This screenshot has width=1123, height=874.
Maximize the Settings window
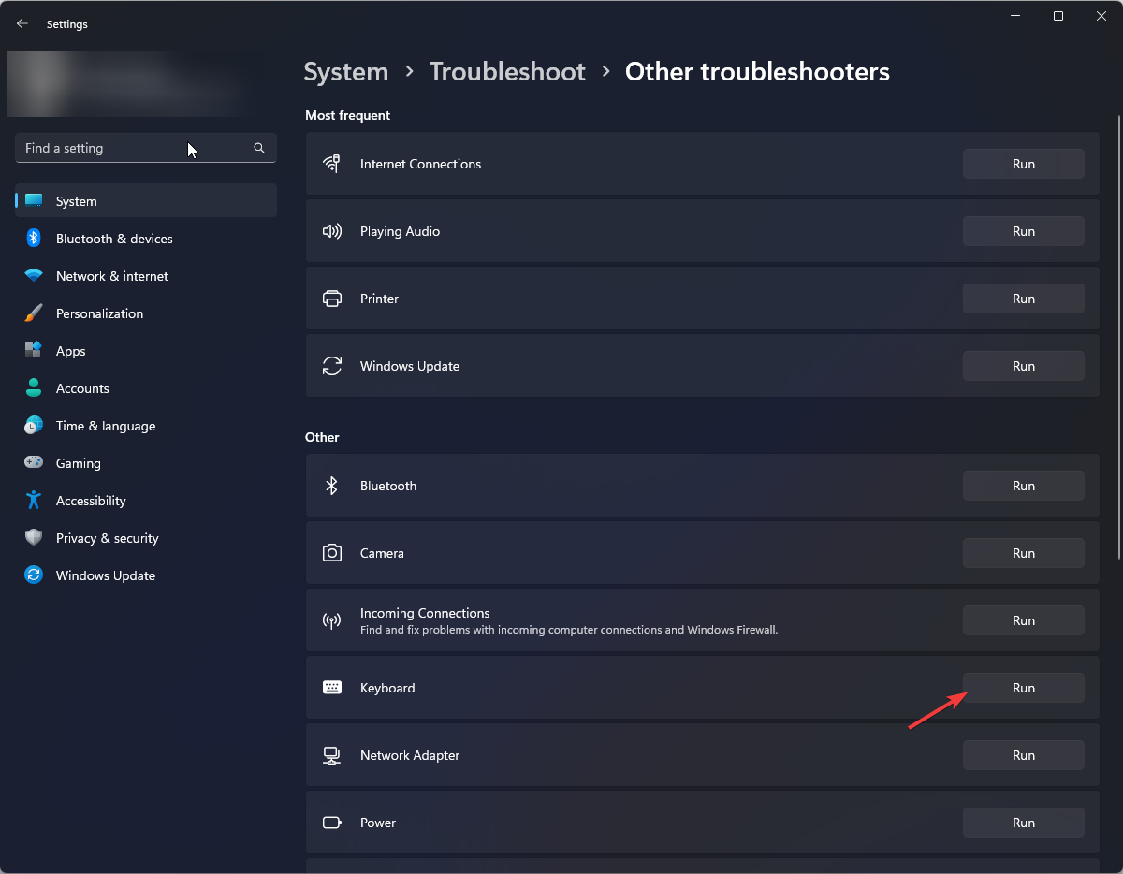pos(1058,16)
